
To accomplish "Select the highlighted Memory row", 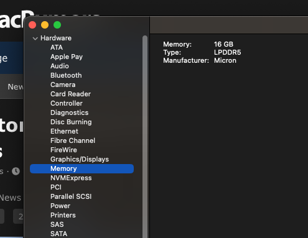I will (82, 168).
